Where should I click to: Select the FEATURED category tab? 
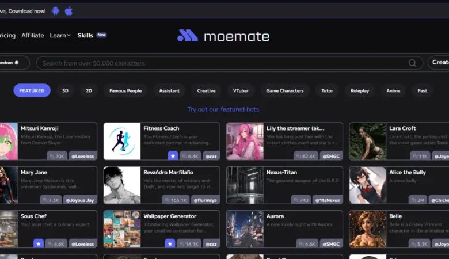pyautogui.click(x=32, y=90)
